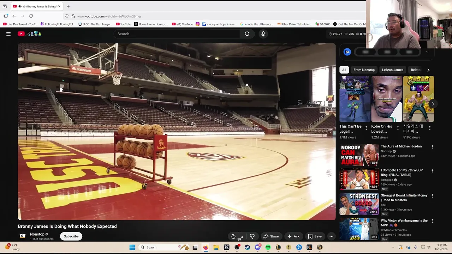
Task: Focus the YouTube search field
Action: click(x=177, y=34)
